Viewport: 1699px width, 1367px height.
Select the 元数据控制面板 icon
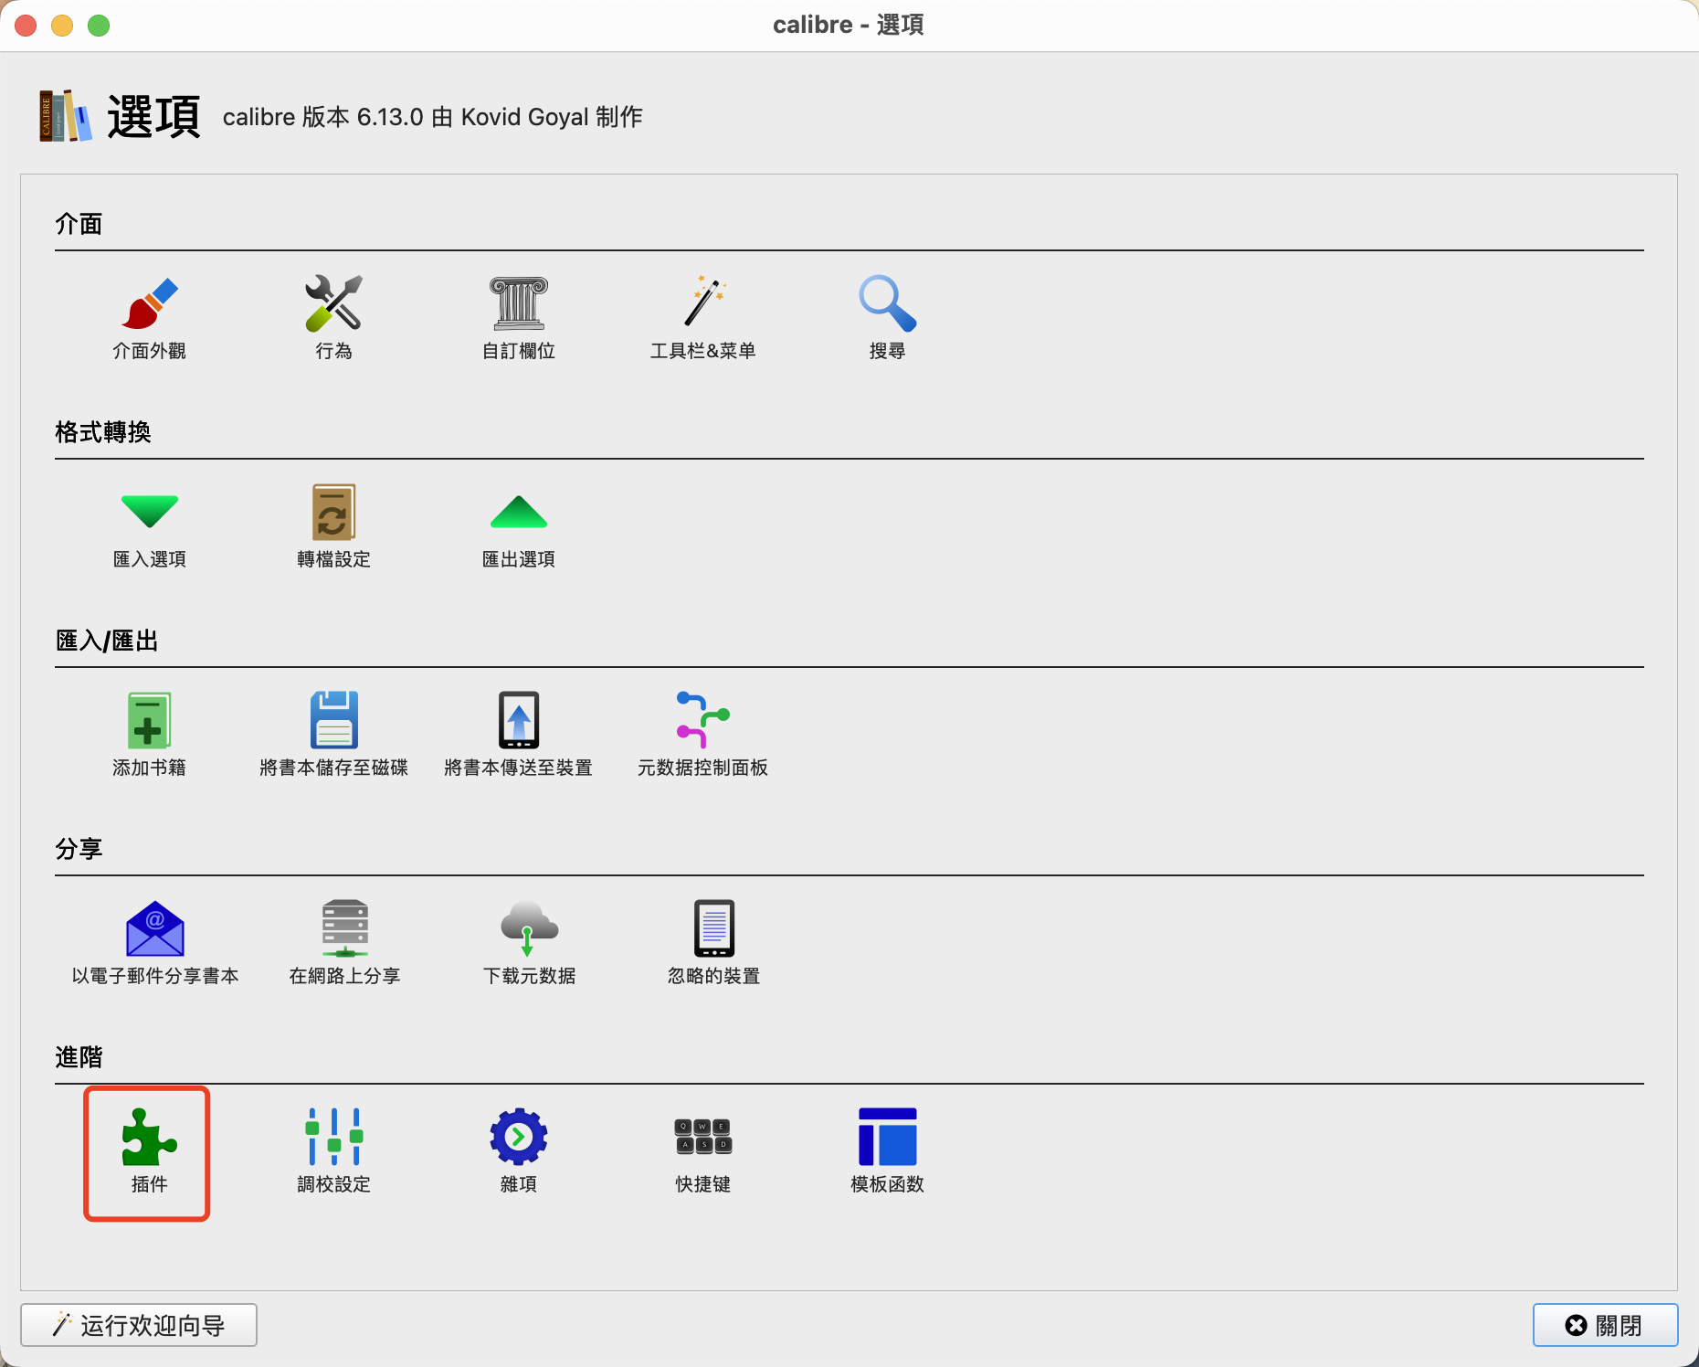[x=702, y=721]
